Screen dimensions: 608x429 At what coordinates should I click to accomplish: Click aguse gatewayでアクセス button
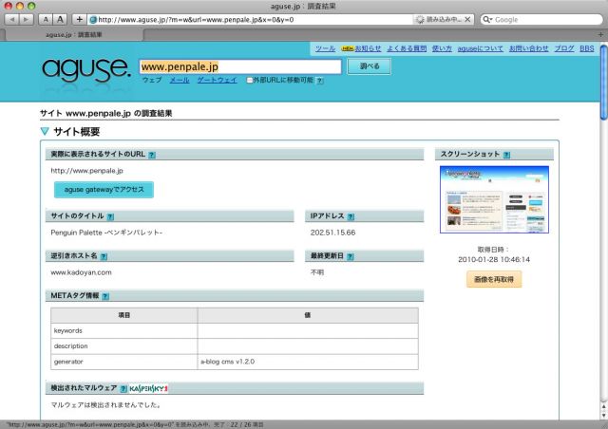click(x=104, y=190)
